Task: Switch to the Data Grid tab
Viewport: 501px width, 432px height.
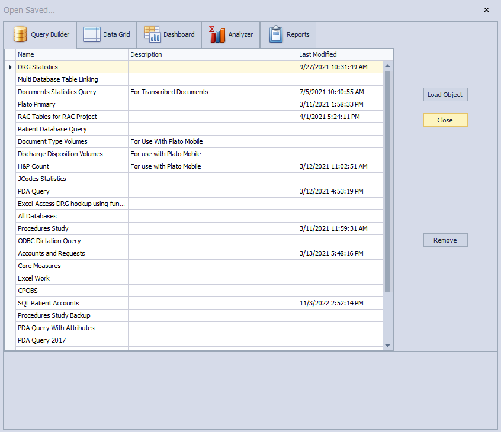Action: coord(107,35)
